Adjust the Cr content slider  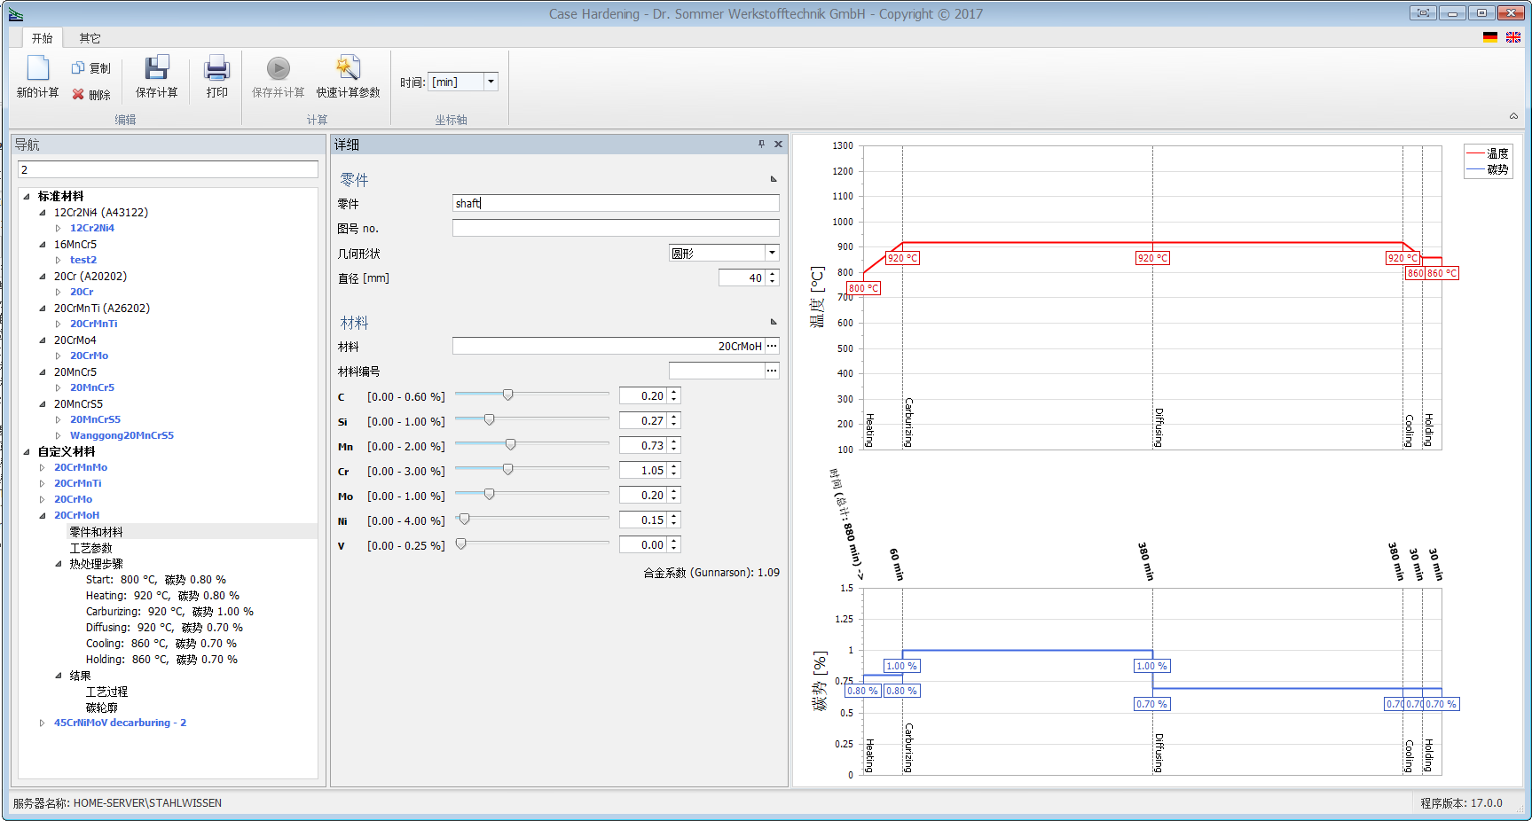(507, 469)
